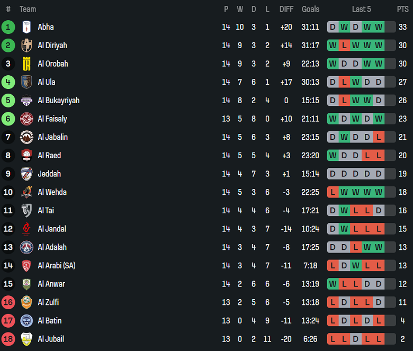The image size is (413, 351).
Task: Sort table by the PTS column header
Action: point(402,9)
